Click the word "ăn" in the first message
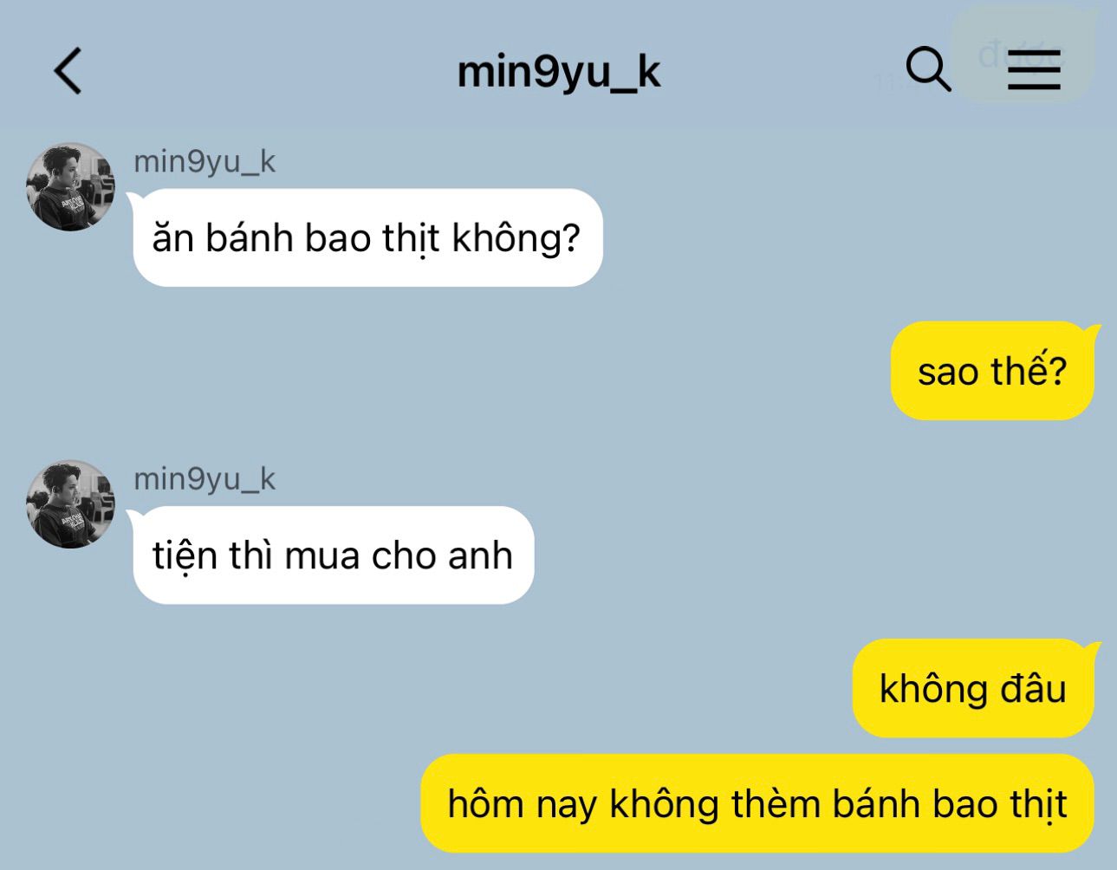The width and height of the screenshot is (1117, 870). (172, 238)
